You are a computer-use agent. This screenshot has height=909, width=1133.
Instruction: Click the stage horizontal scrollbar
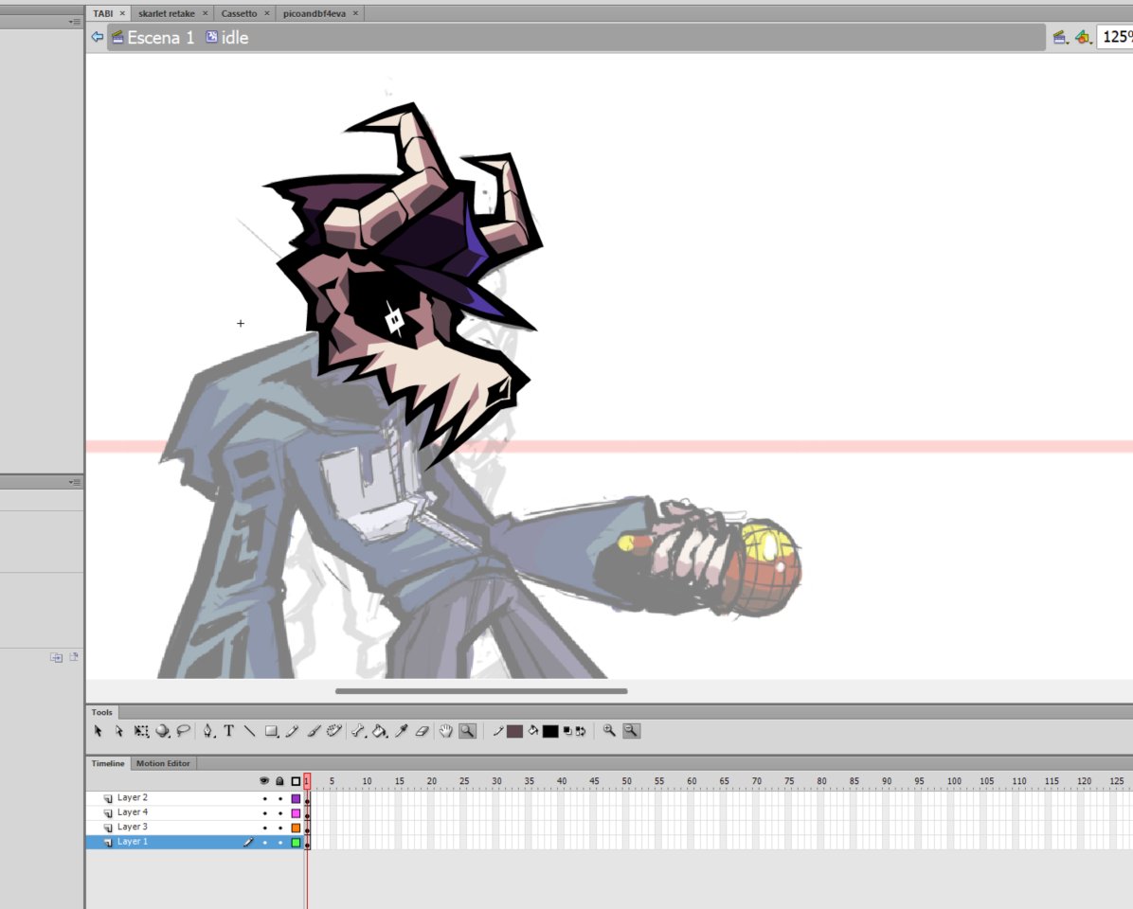pos(481,691)
